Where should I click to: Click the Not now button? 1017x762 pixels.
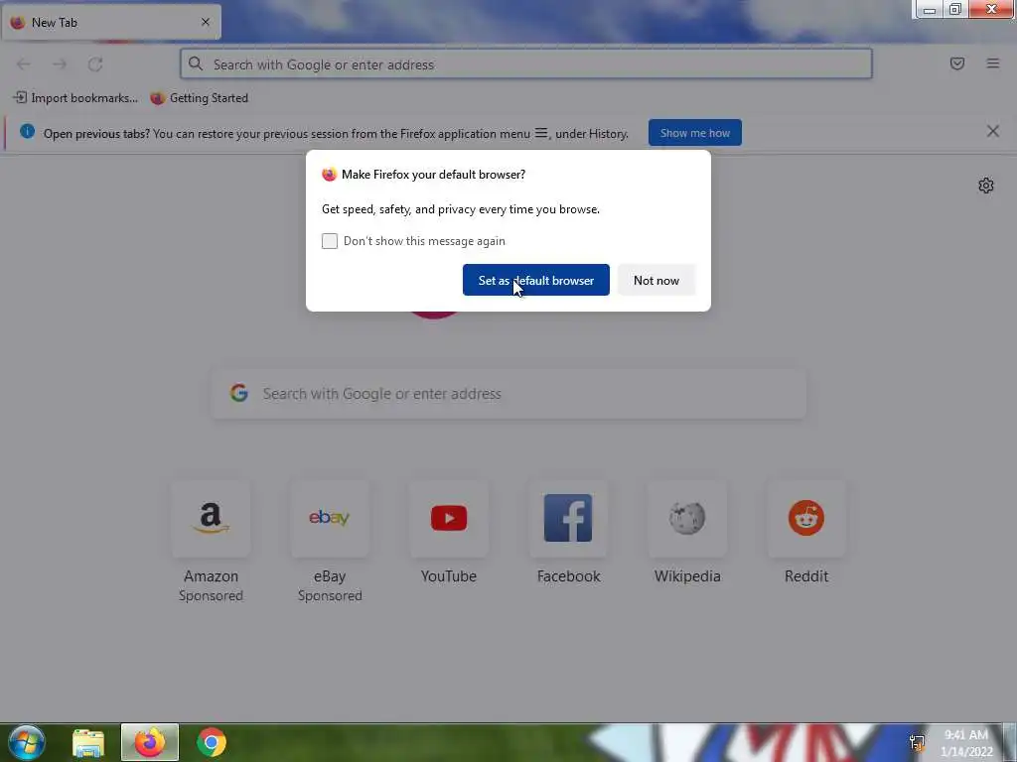click(656, 280)
